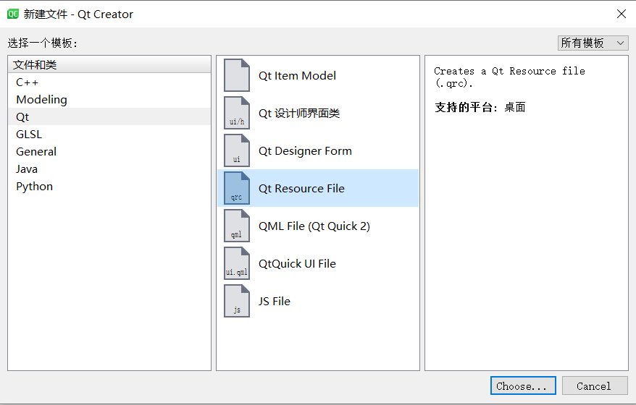Click the js file icon
The image size is (636, 405).
pyautogui.click(x=237, y=302)
